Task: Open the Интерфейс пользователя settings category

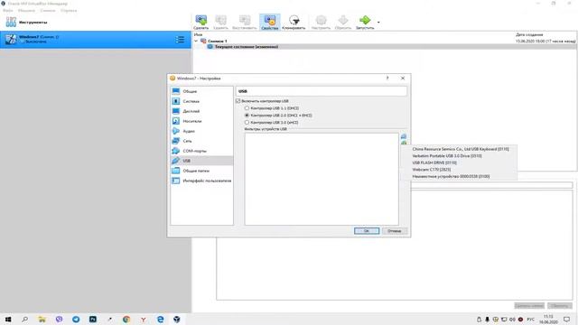Action: 201,181
